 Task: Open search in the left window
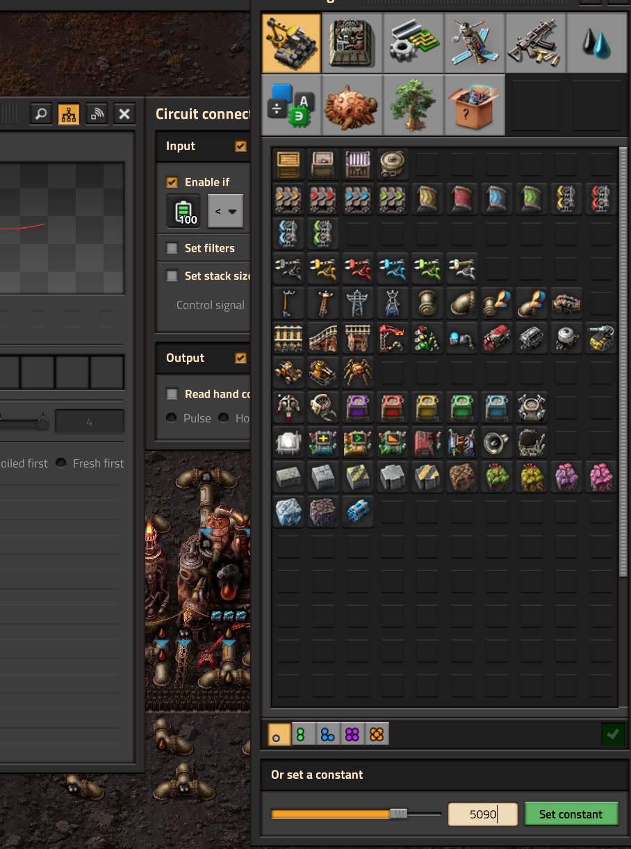tap(41, 114)
